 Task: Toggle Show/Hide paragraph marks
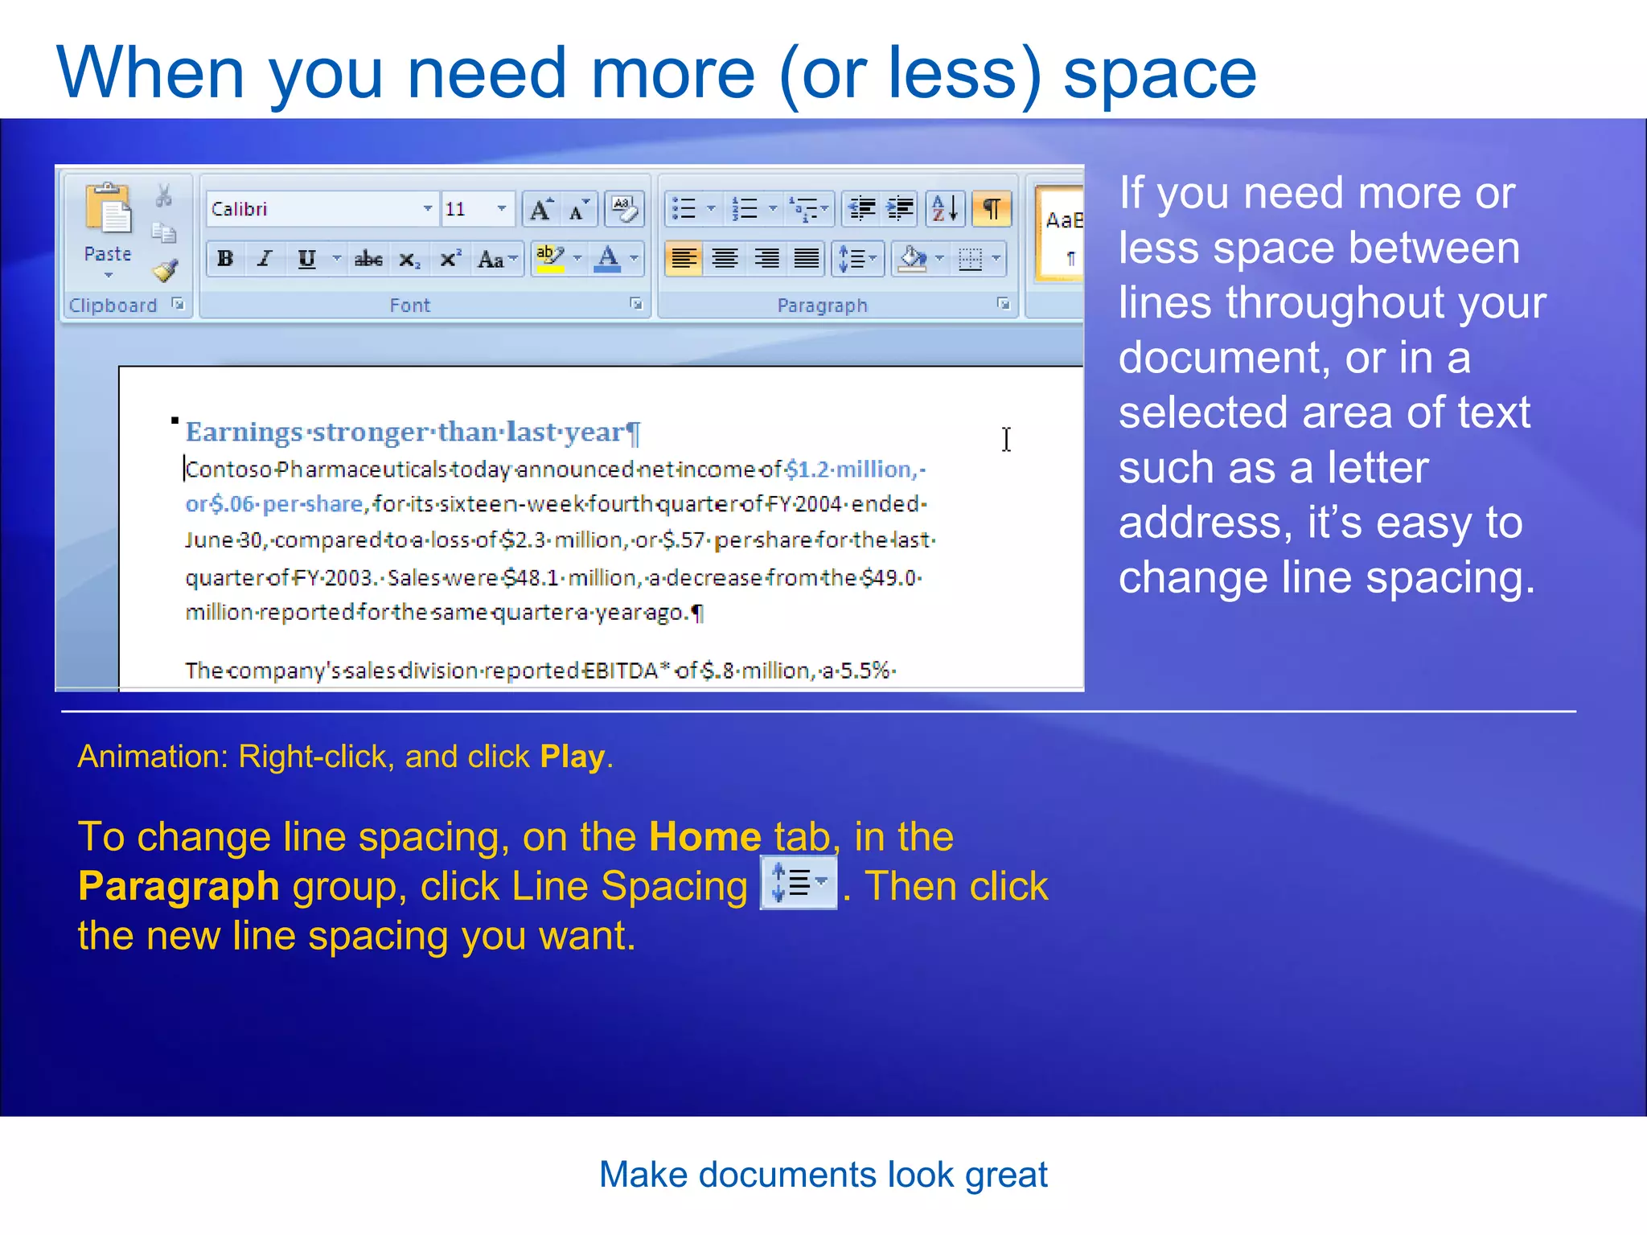click(992, 209)
